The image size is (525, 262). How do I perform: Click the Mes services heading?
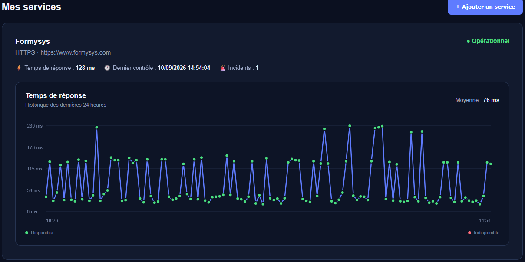[31, 7]
